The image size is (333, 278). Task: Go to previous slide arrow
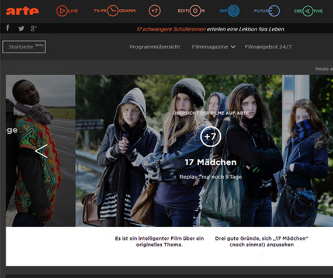[x=41, y=151]
